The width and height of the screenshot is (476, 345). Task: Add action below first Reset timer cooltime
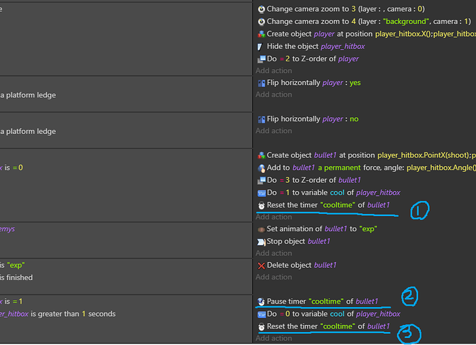pos(274,217)
